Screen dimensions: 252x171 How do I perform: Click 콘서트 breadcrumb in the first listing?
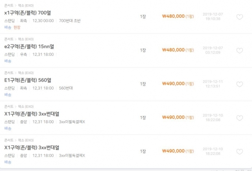9,6
